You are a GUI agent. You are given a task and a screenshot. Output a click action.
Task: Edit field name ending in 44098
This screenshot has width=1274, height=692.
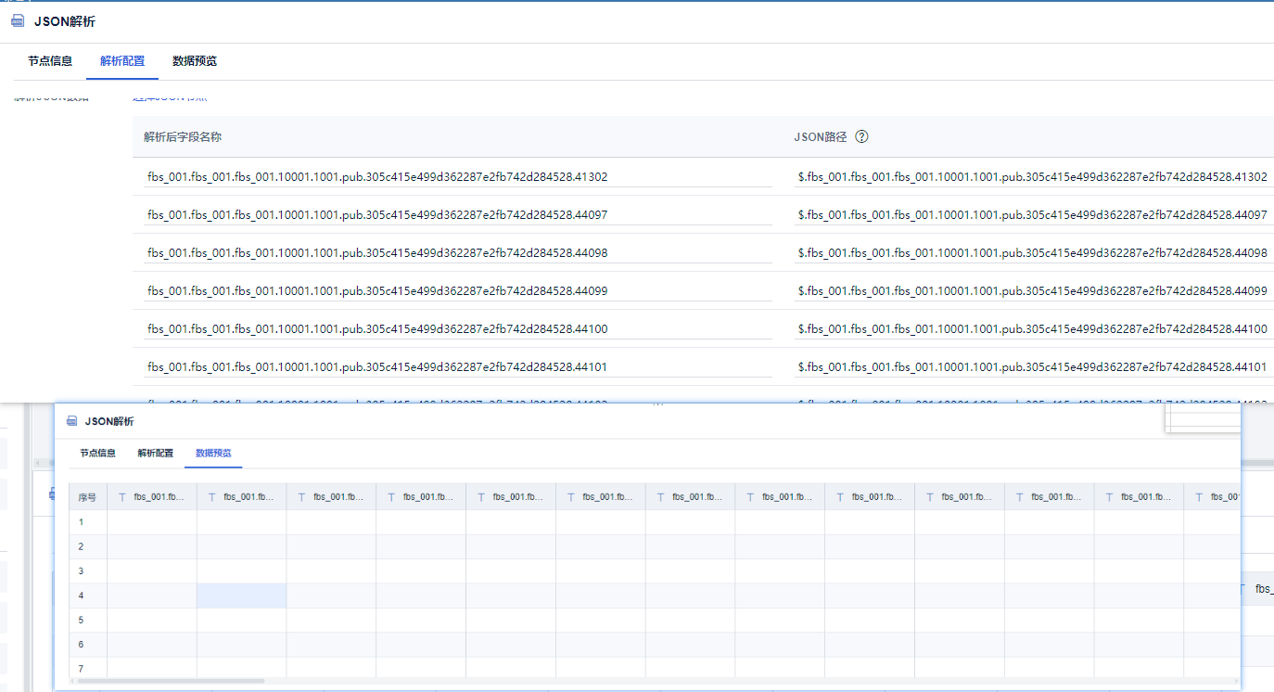click(x=458, y=252)
